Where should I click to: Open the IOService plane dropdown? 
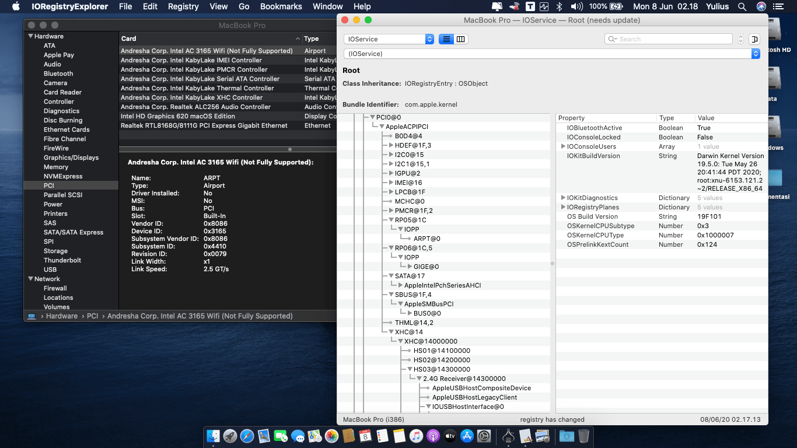pos(389,39)
